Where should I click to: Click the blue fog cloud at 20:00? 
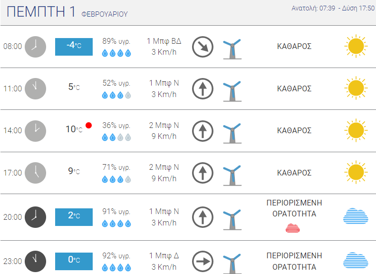pos(356,216)
